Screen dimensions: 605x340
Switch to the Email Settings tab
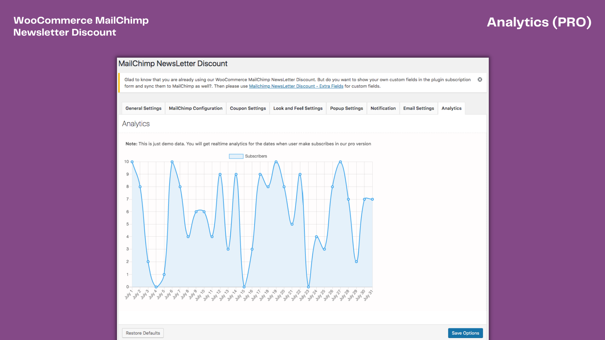pyautogui.click(x=418, y=108)
